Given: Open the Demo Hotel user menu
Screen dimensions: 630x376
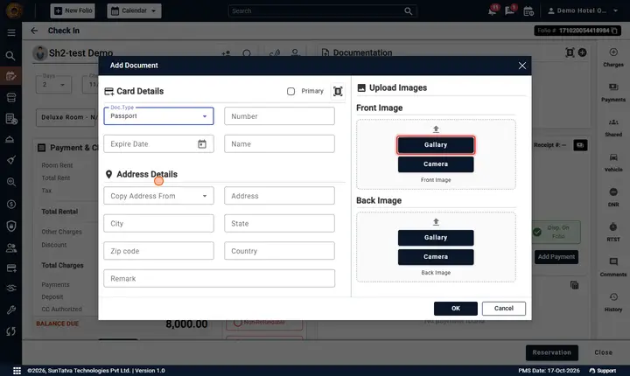Looking at the screenshot, I should point(583,10).
